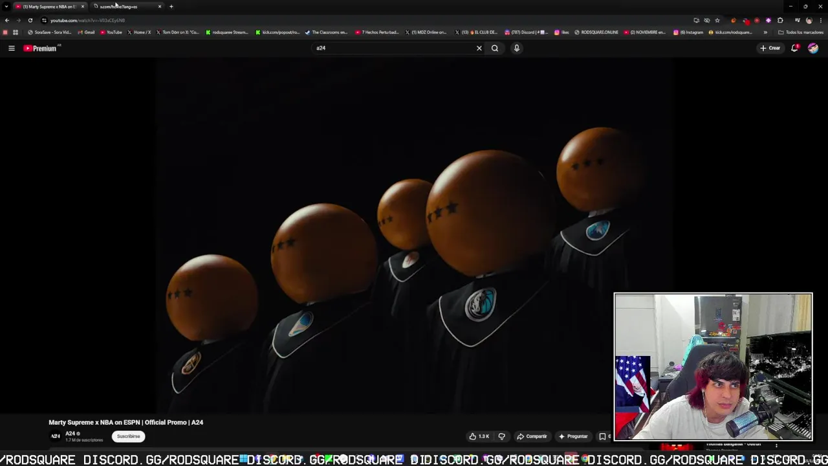Viewport: 828px width, 466px height.
Task: Click the crossed-eye tracking icon in address bar
Action: pos(707,20)
